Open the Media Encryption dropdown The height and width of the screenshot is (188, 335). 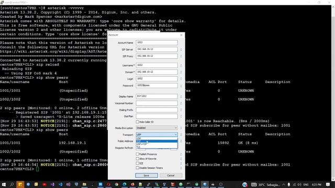click(157, 128)
